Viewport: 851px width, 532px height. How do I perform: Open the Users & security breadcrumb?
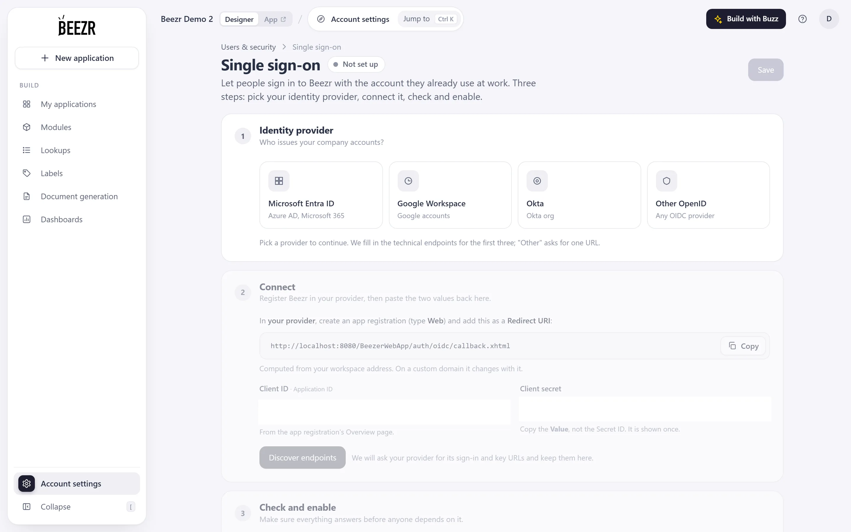[x=248, y=47]
